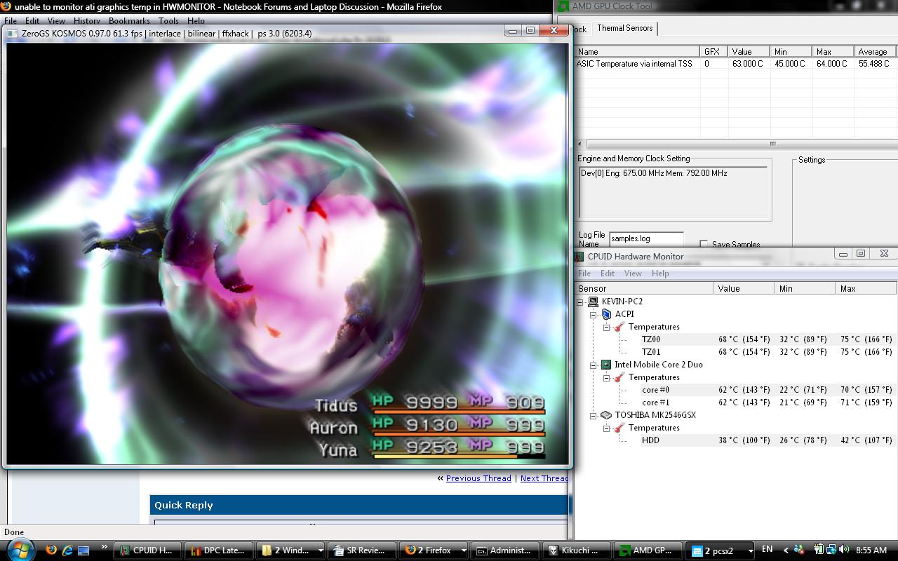The image size is (898, 561).
Task: Collapse the ACPI tree node
Action: point(593,314)
